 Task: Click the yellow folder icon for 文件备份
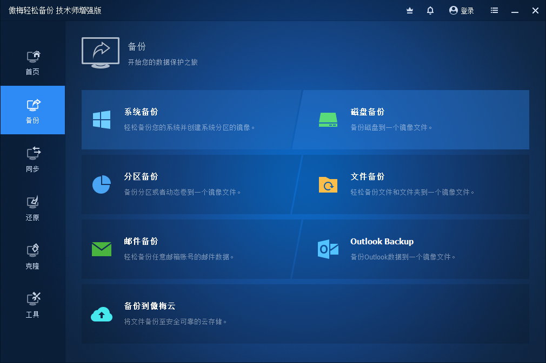(328, 184)
